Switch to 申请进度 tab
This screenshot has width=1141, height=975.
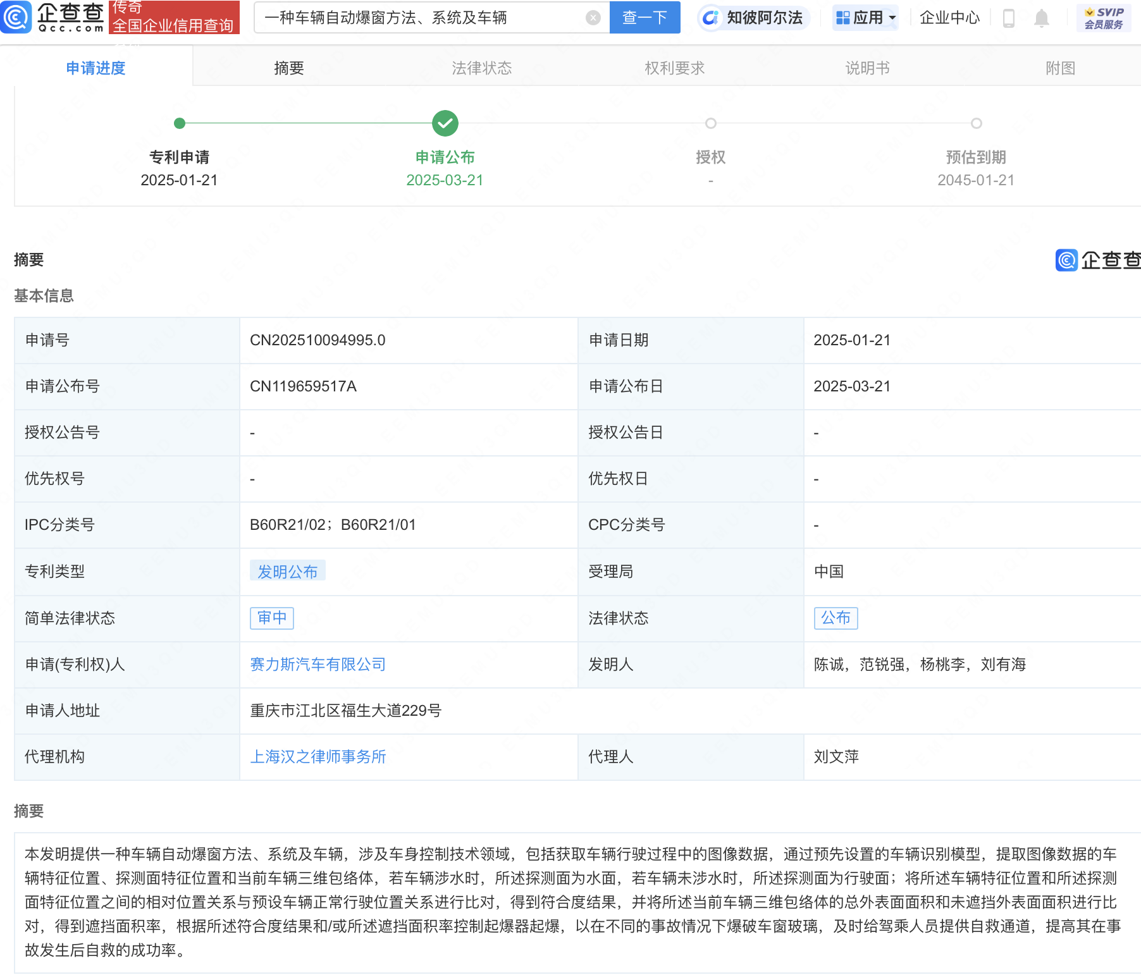96,68
